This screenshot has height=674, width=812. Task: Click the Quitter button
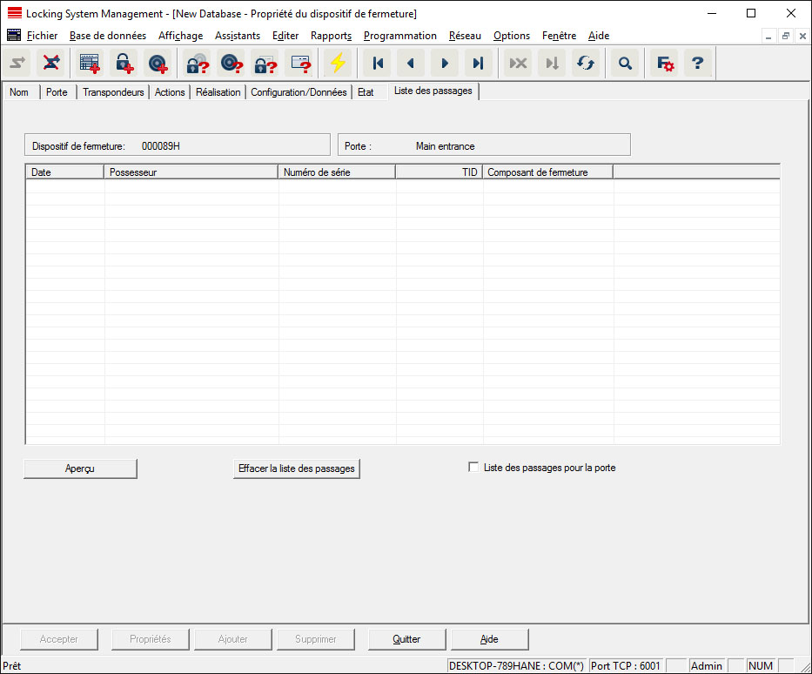point(406,639)
